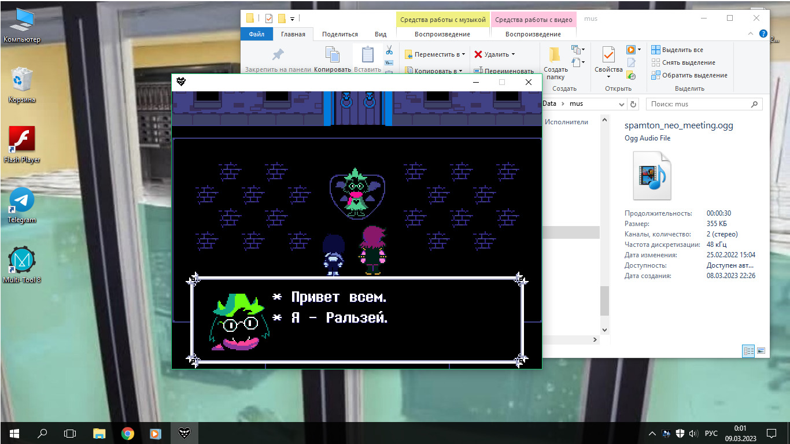Open the Multi-Tool 8 desktop icon
Viewport: 790px width, 444px height.
pyautogui.click(x=22, y=261)
